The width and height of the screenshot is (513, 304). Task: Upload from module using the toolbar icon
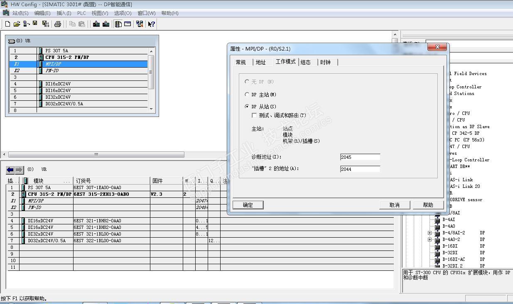click(106, 24)
